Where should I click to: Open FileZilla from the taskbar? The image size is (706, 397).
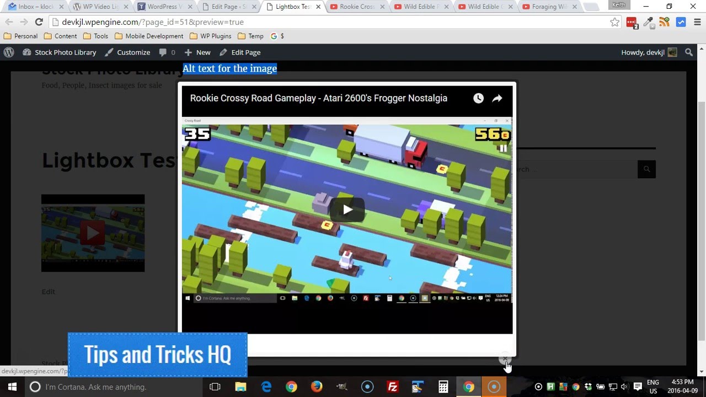(x=393, y=387)
